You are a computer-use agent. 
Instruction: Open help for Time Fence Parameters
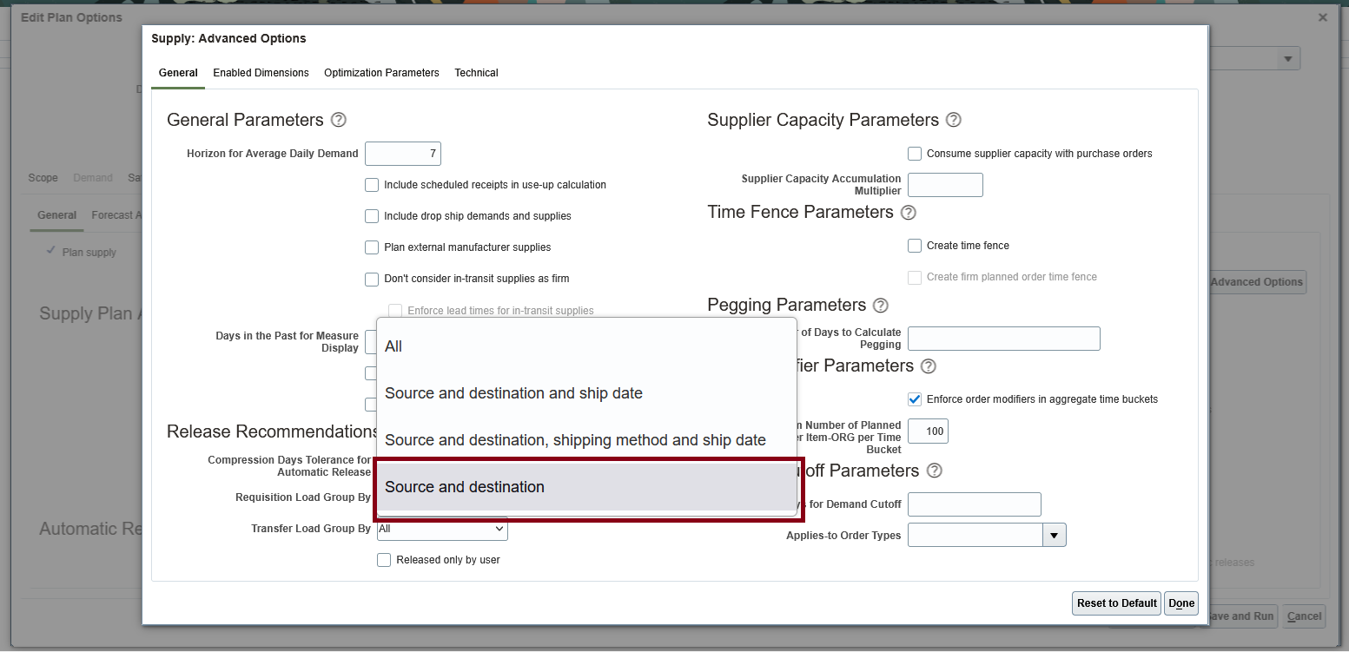point(908,212)
